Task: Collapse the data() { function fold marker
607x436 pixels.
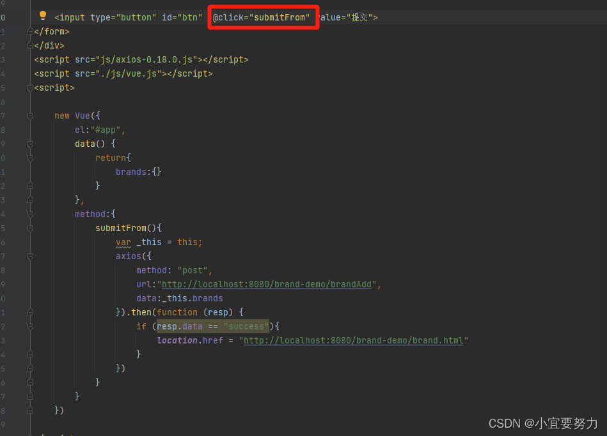Action: [30, 144]
